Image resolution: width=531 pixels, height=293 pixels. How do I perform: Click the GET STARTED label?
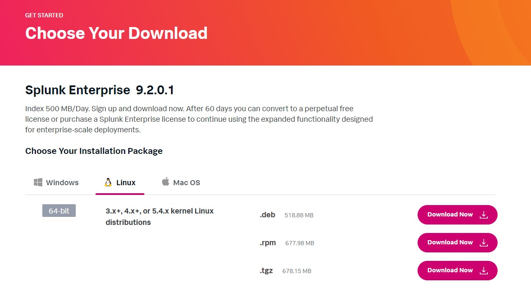coord(44,15)
